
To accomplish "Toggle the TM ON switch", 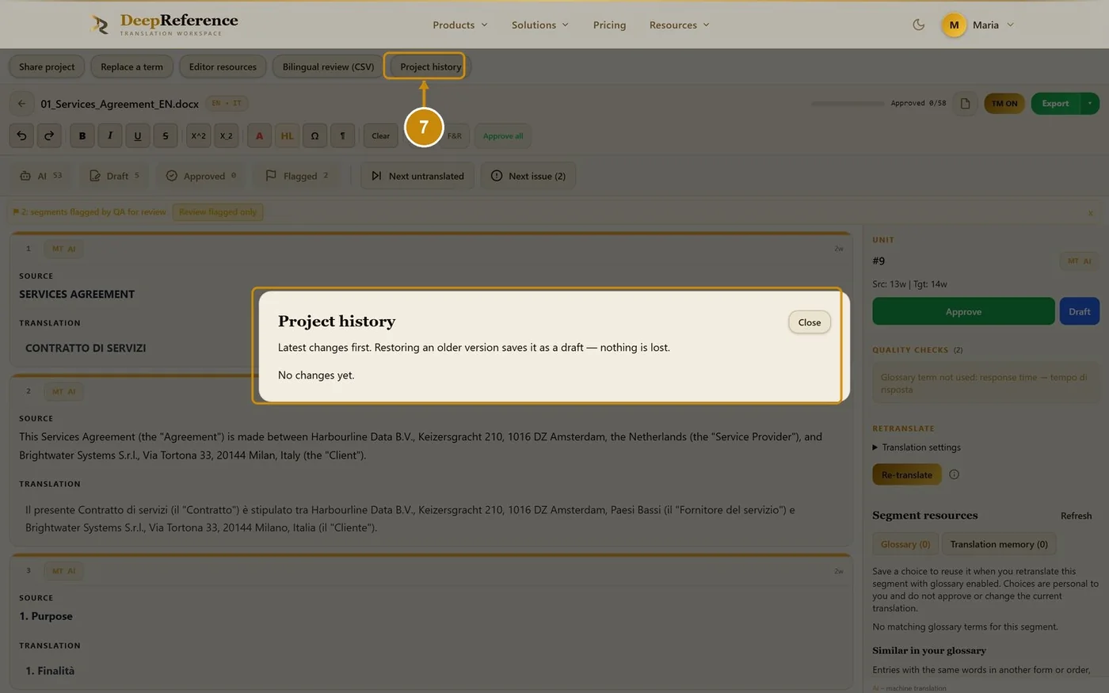I will (1004, 103).
